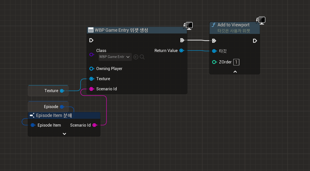Click the magenta Scenario Id output pin
Screen dimensions: 310x171
click(x=94, y=125)
